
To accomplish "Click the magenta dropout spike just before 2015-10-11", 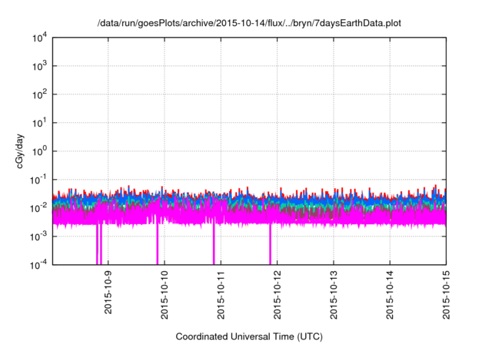I will click(214, 243).
